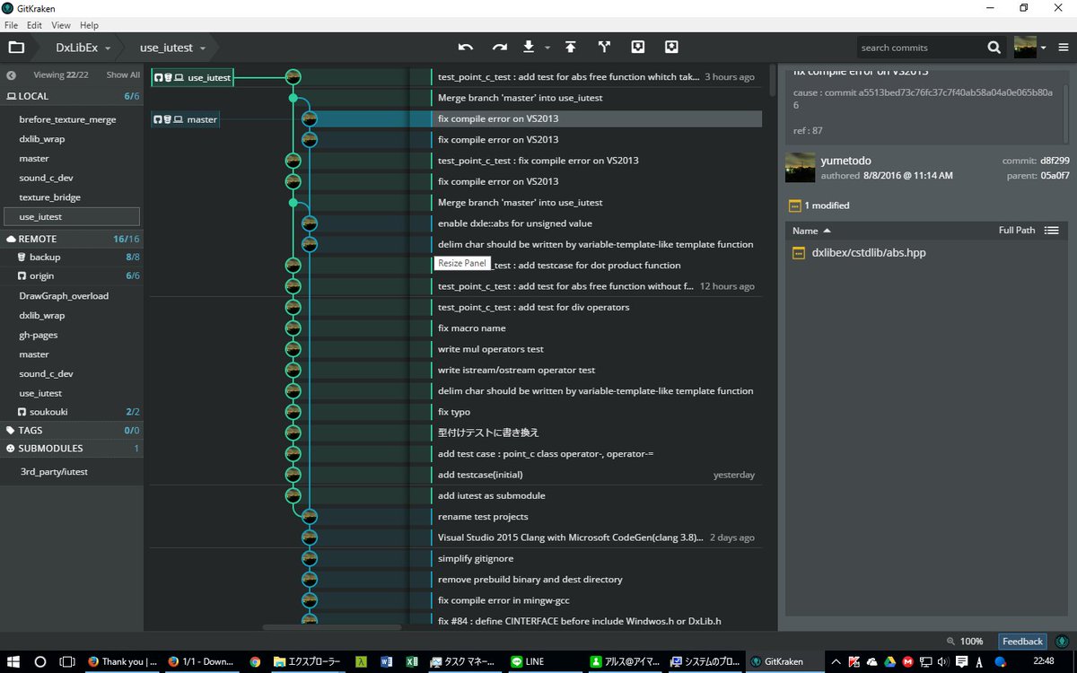Select commit 'write mul operators test'

490,349
